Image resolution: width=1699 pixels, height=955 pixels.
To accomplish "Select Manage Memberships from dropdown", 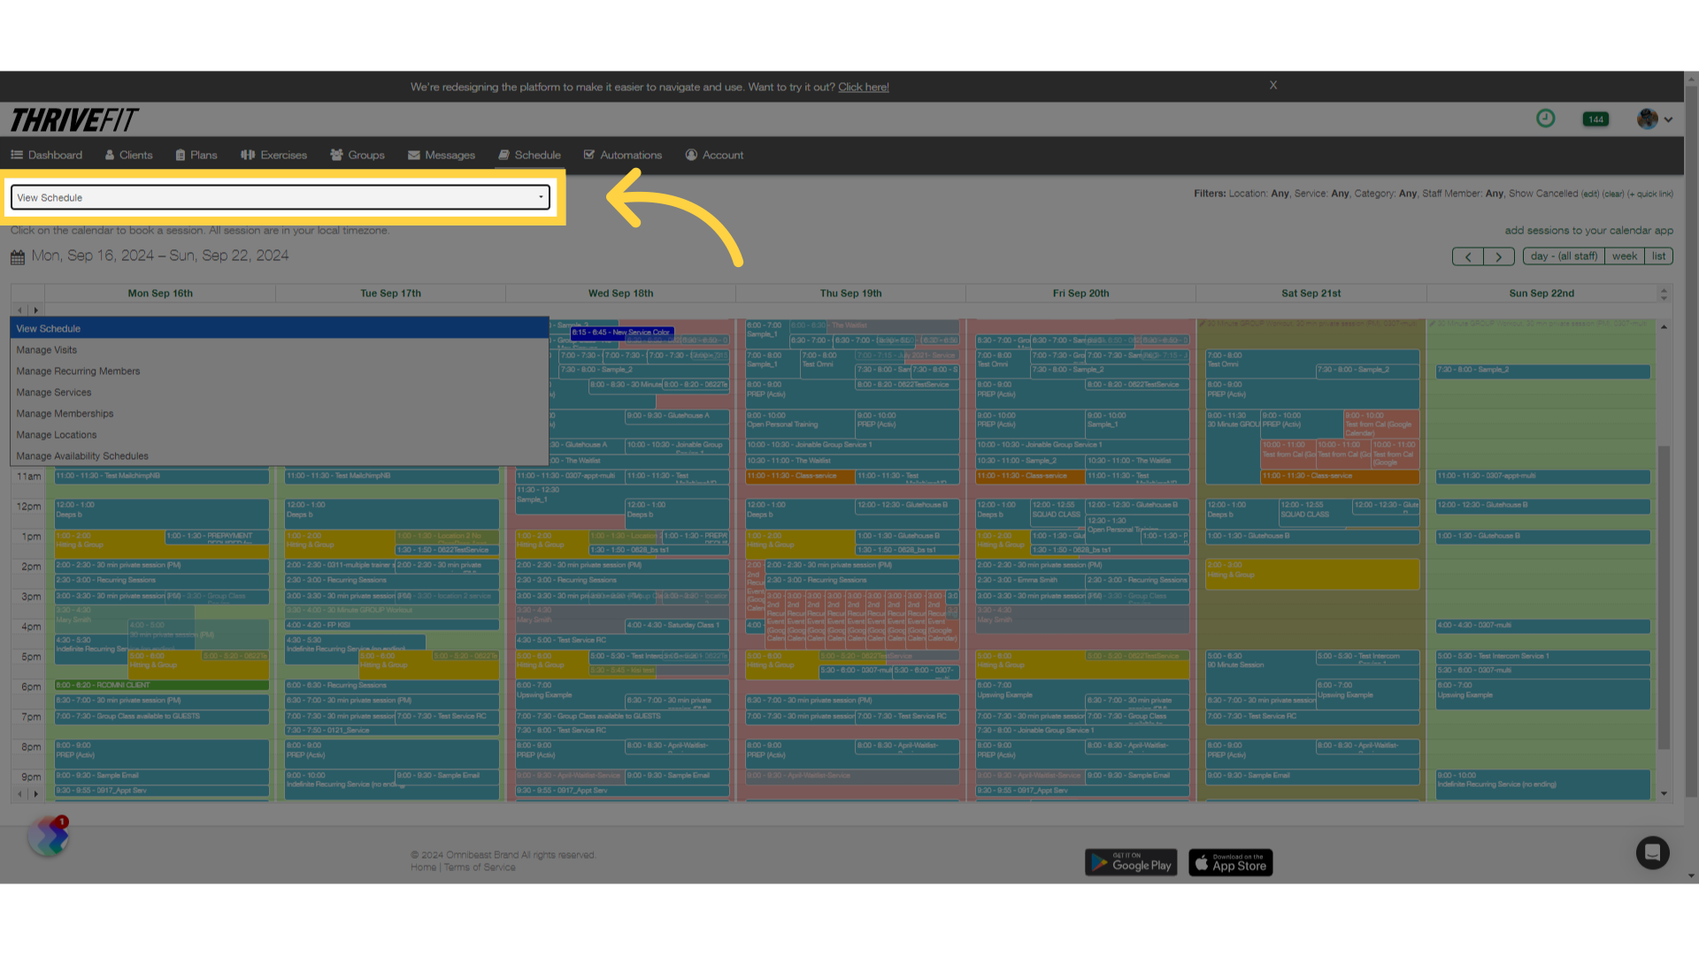I will (65, 413).
